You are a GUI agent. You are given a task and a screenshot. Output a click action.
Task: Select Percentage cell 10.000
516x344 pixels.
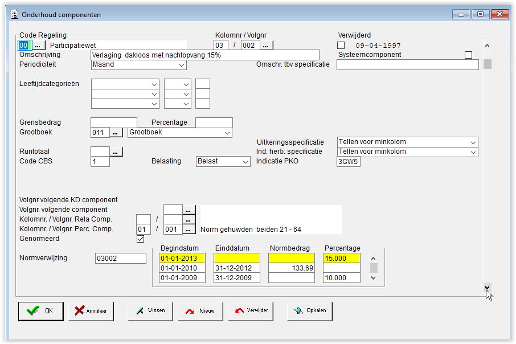coord(342,278)
